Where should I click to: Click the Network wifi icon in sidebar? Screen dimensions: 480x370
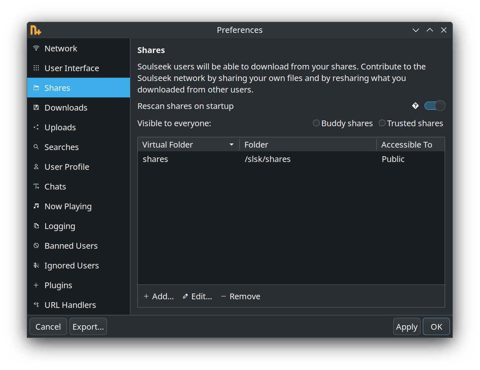36,48
